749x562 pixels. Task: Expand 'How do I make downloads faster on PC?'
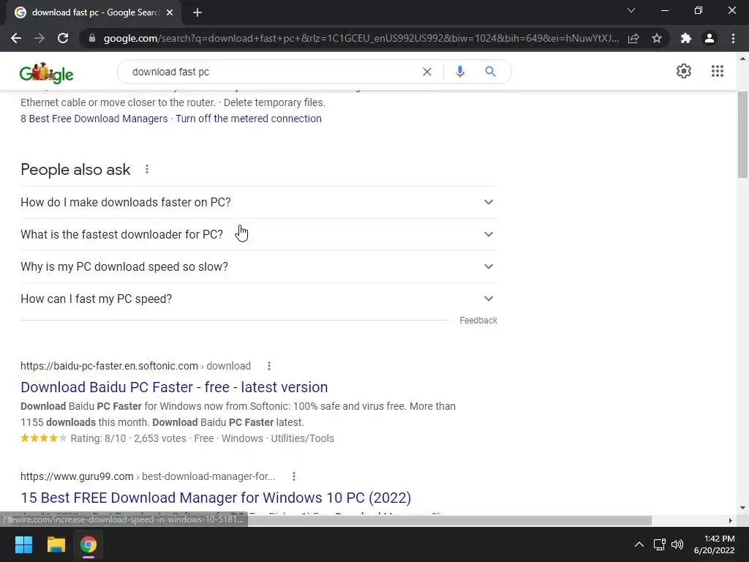click(x=259, y=202)
